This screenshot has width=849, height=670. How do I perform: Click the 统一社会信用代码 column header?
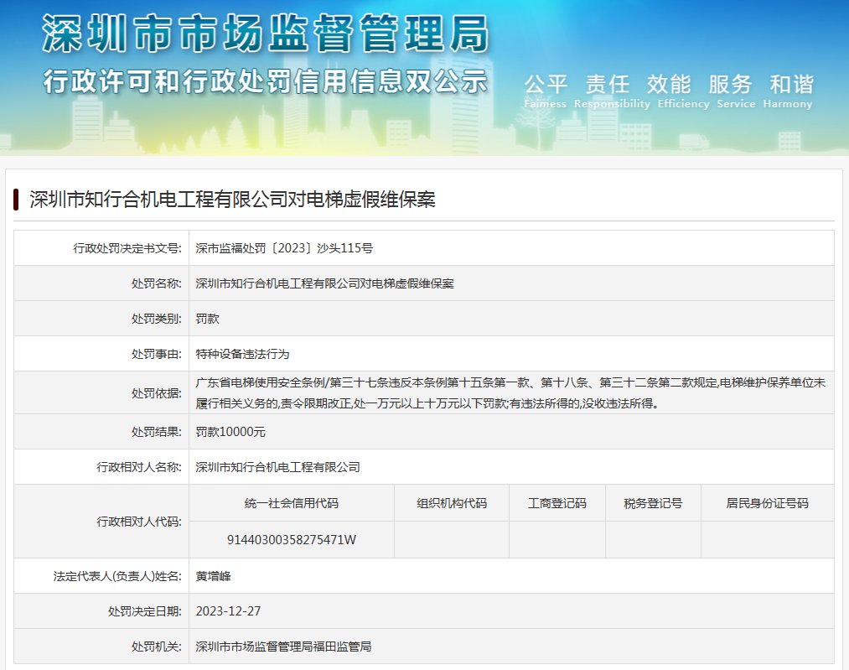pos(291,503)
